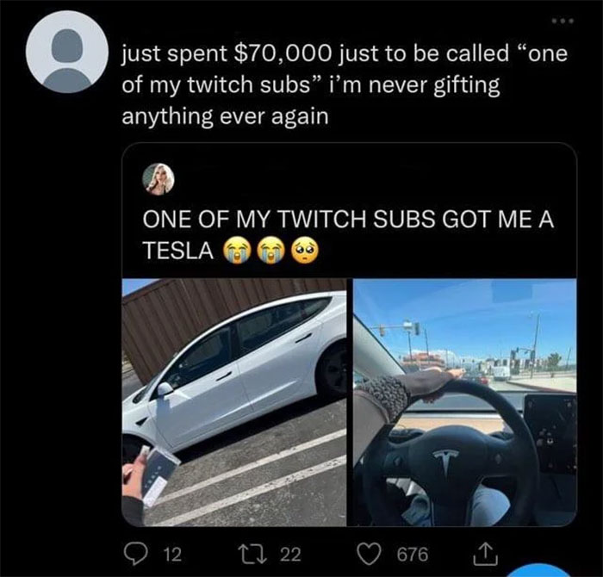Click the 'anything ever again' text line
This screenshot has height=577, width=603.
pos(226,116)
